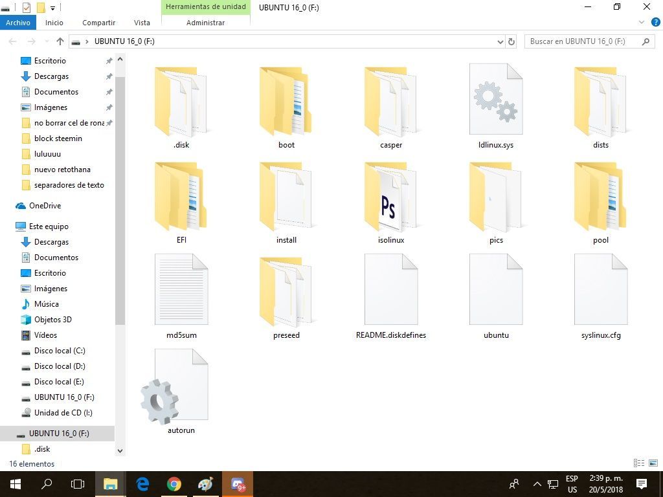Image resolution: width=663 pixels, height=497 pixels.
Task: Select Este equipo in navigation pane
Action: click(49, 226)
